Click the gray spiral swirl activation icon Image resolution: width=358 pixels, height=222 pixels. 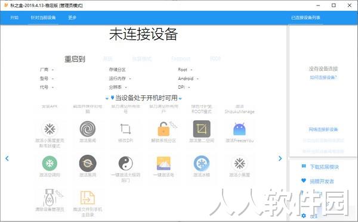point(88,129)
